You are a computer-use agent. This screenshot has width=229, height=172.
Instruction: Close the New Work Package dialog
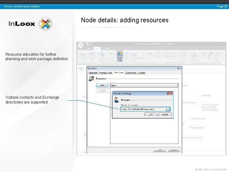coord(170,94)
